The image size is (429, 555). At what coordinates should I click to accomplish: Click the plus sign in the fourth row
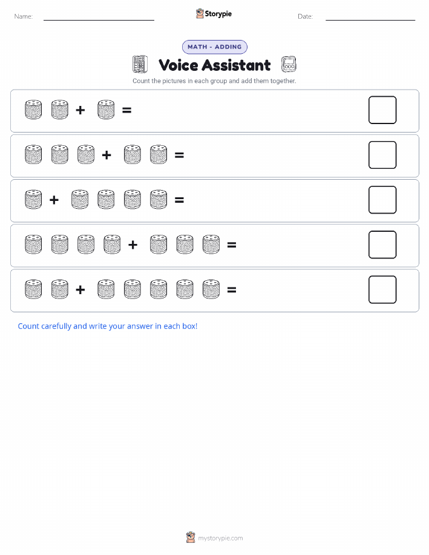pos(133,245)
